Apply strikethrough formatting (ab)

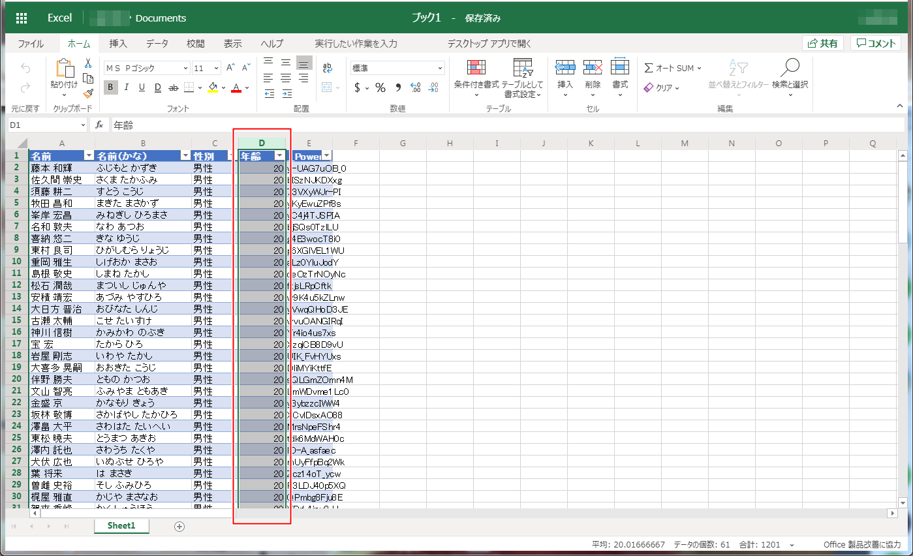(174, 87)
